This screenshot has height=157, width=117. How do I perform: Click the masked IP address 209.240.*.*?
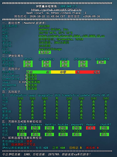69,6
